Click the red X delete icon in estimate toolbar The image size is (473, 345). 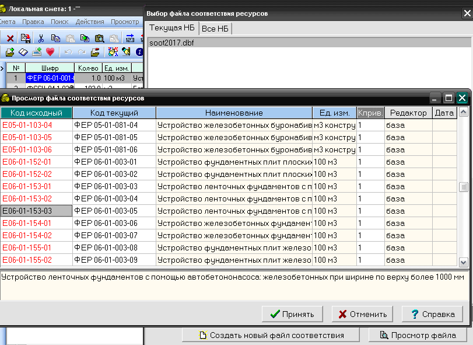[10, 39]
